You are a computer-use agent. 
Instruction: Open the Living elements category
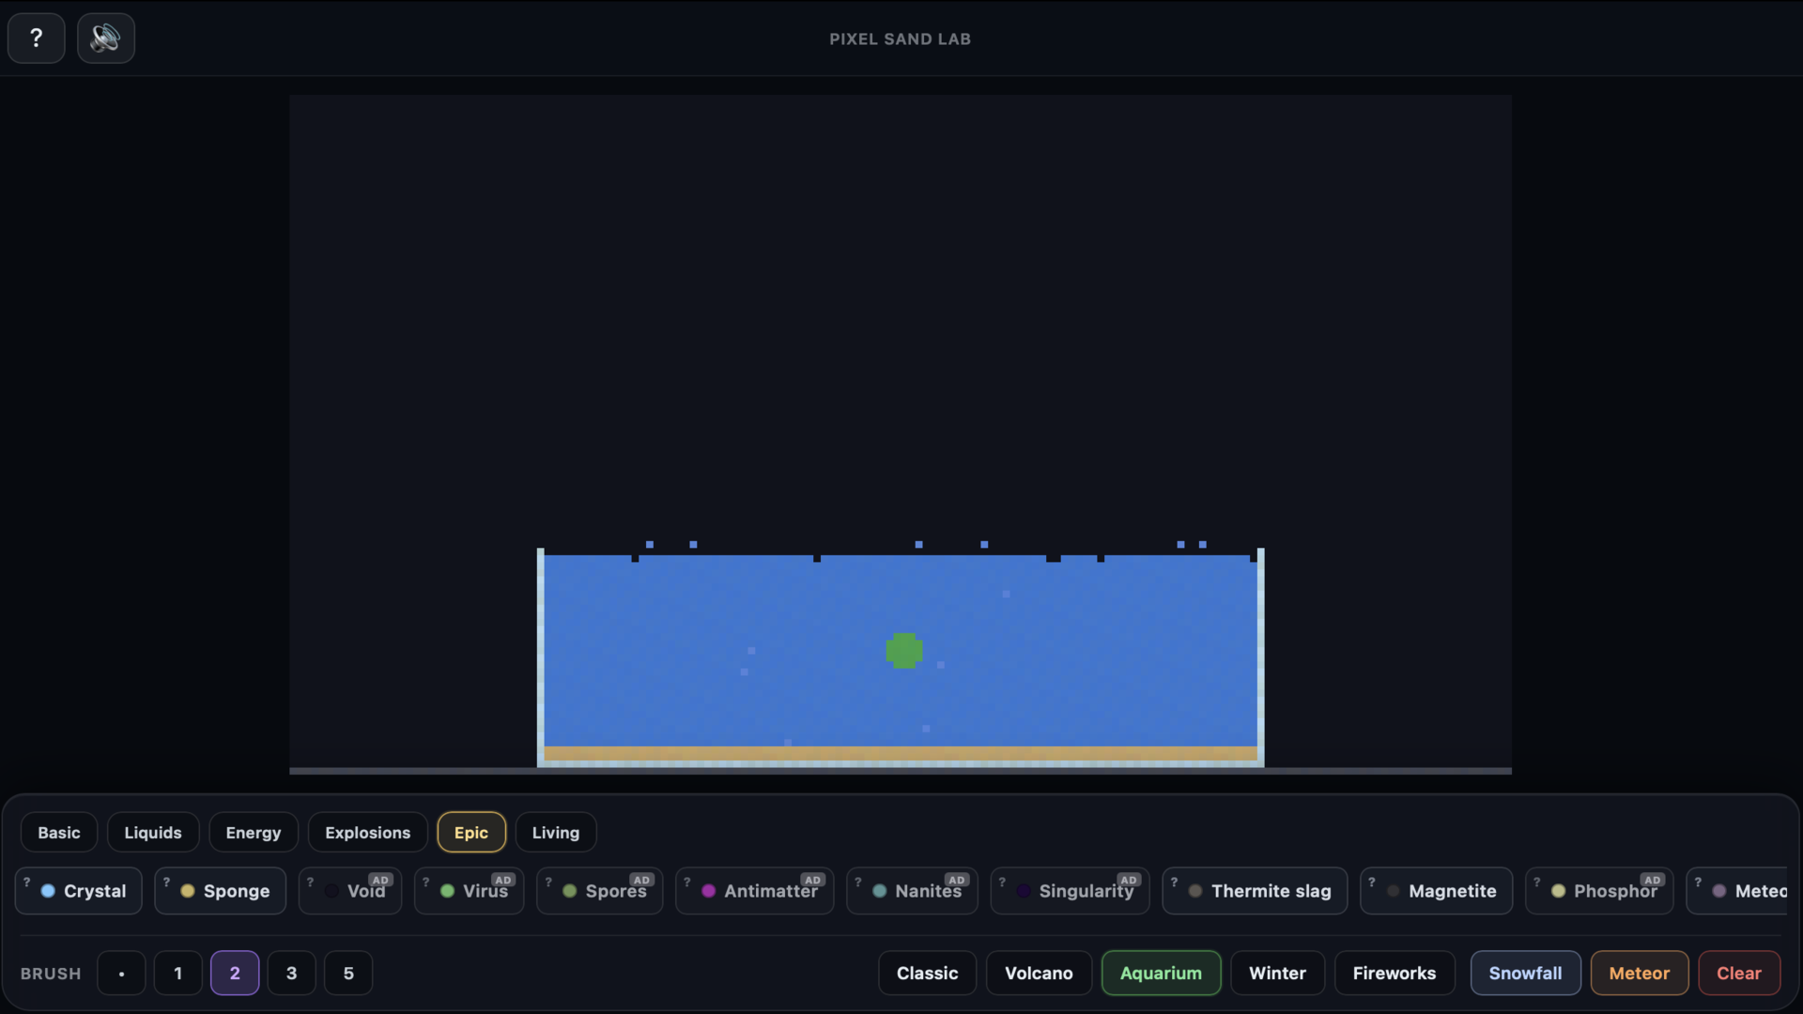(x=555, y=832)
